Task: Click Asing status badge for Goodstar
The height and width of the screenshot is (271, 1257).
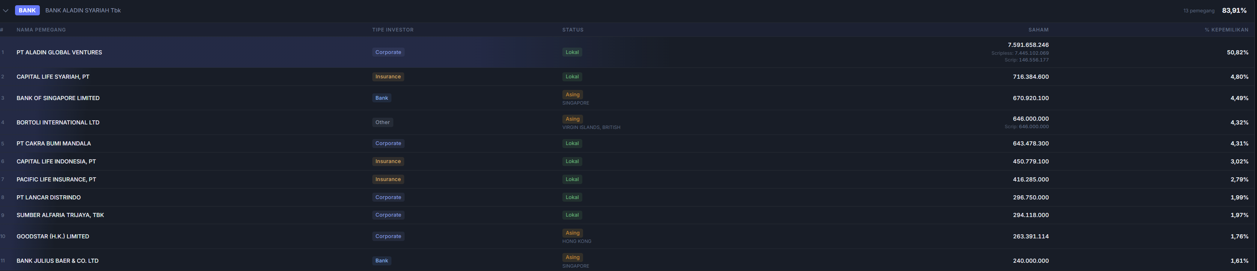Action: 573,233
